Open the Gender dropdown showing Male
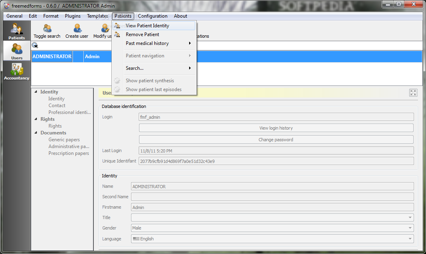426x254 pixels. tap(272, 228)
